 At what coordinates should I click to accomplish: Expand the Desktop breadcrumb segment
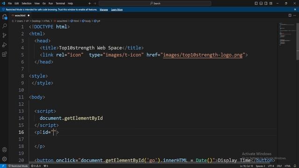[36, 21]
